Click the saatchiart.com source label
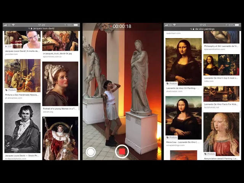 click(173, 33)
